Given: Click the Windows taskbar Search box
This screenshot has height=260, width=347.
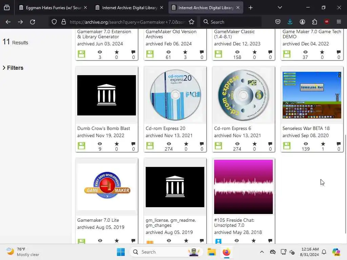Looking at the screenshot, I should 166,252.
